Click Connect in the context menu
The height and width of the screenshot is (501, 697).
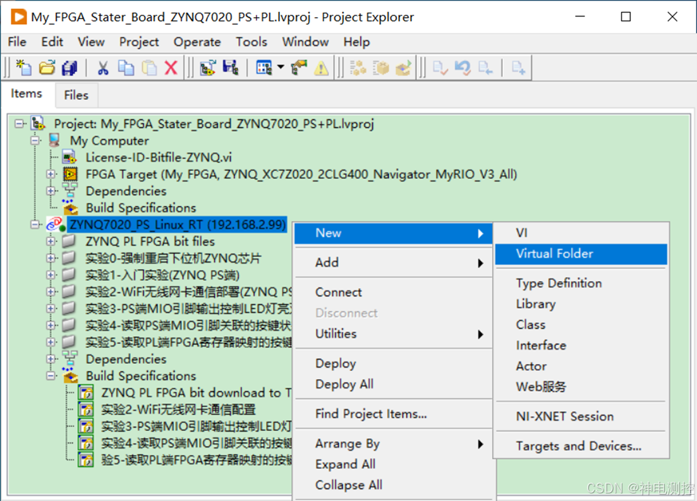click(x=393, y=292)
